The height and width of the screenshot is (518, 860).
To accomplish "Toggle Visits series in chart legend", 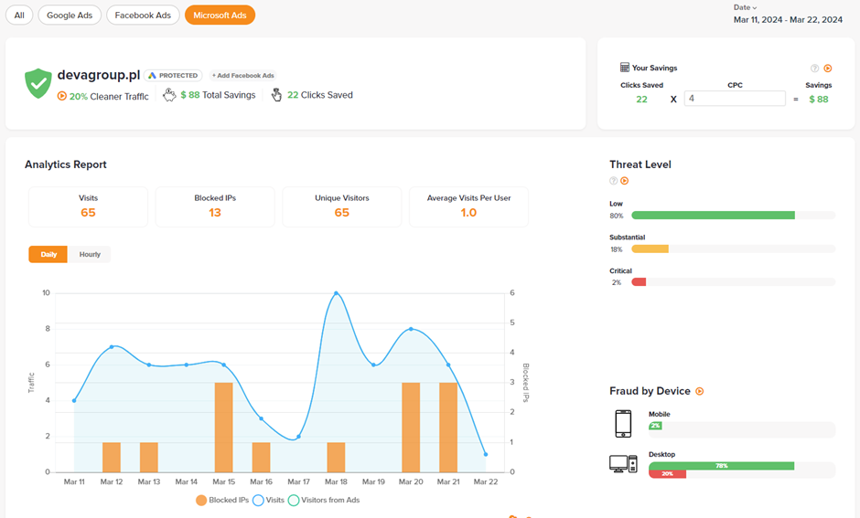I will coord(268,500).
